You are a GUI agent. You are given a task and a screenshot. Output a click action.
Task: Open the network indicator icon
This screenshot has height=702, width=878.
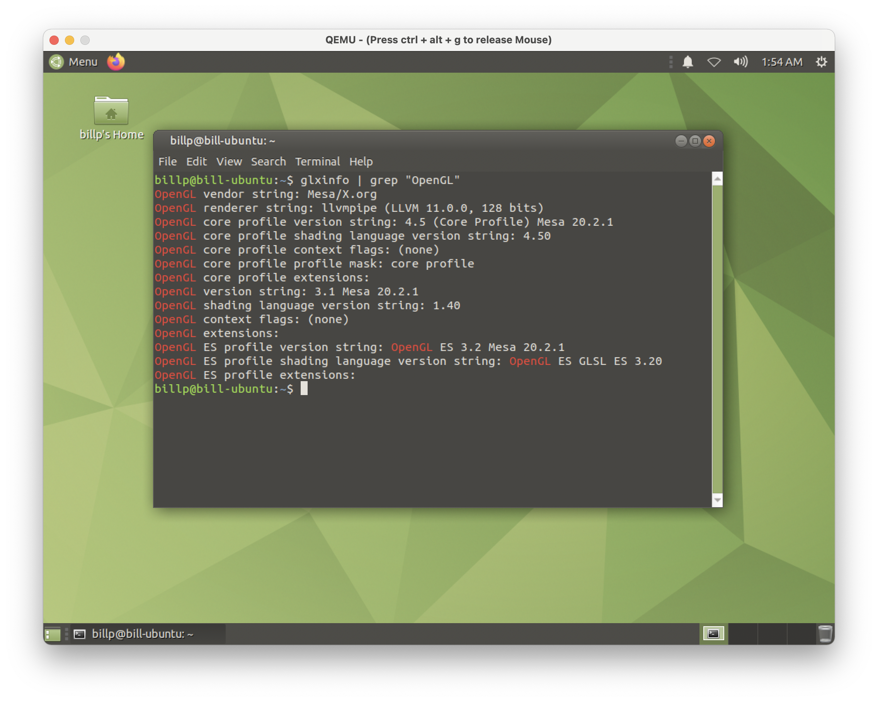coord(714,62)
